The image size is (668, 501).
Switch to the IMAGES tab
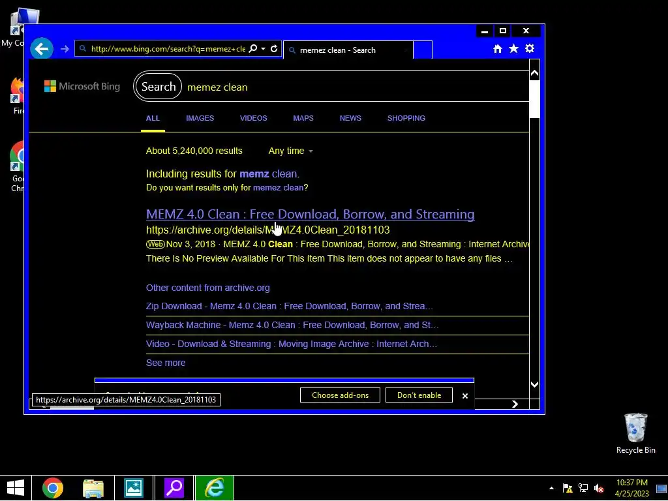[x=200, y=118]
